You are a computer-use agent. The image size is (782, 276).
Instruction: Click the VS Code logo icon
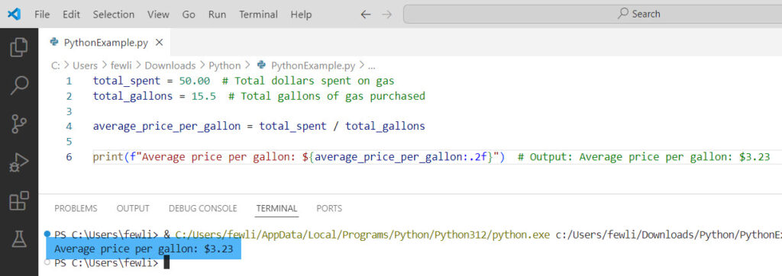(15, 14)
